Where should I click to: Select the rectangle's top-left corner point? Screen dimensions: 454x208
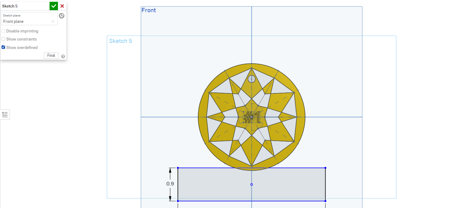click(x=178, y=168)
